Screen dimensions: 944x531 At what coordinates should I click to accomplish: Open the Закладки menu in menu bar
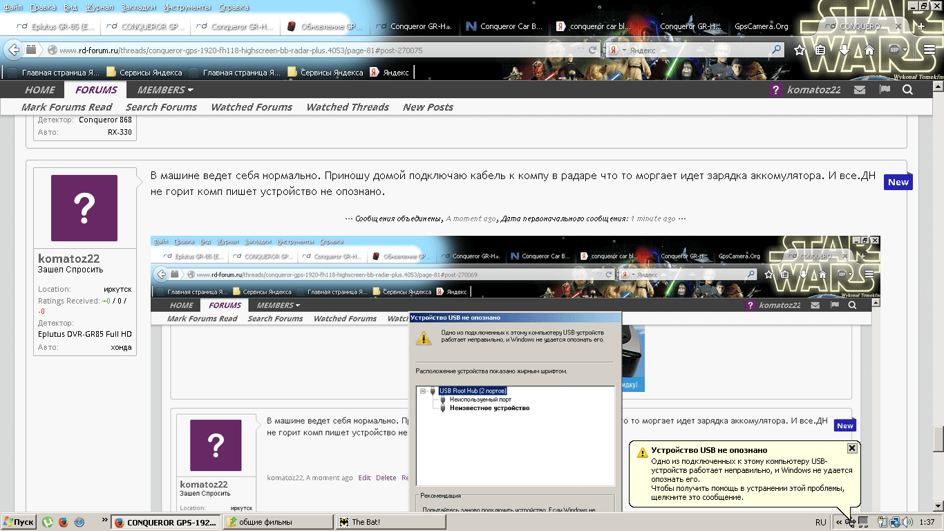click(139, 7)
